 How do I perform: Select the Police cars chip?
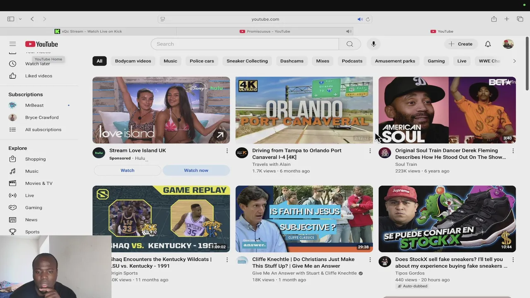click(202, 61)
